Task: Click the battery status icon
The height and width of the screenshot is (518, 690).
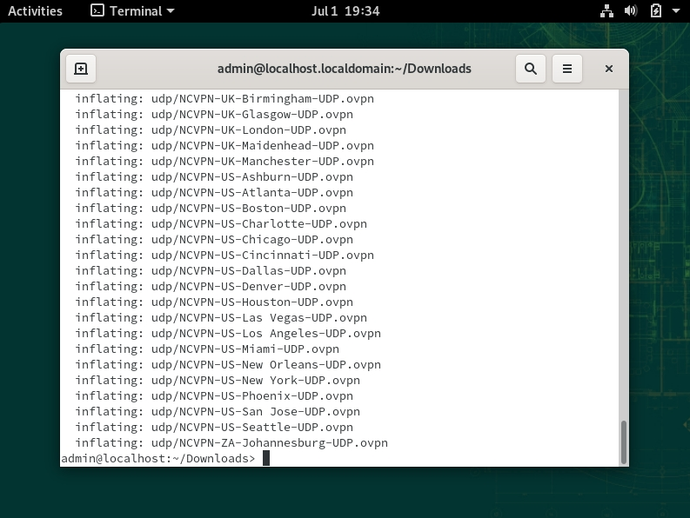Action: point(656,11)
